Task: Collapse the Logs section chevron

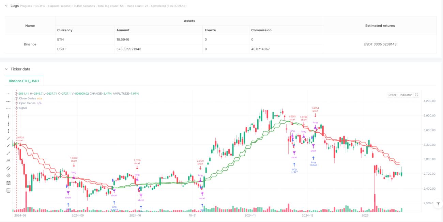Action: 6,6
